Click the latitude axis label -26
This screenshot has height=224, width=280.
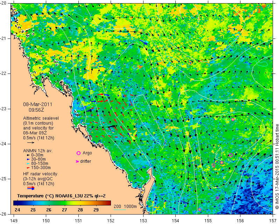(3, 214)
